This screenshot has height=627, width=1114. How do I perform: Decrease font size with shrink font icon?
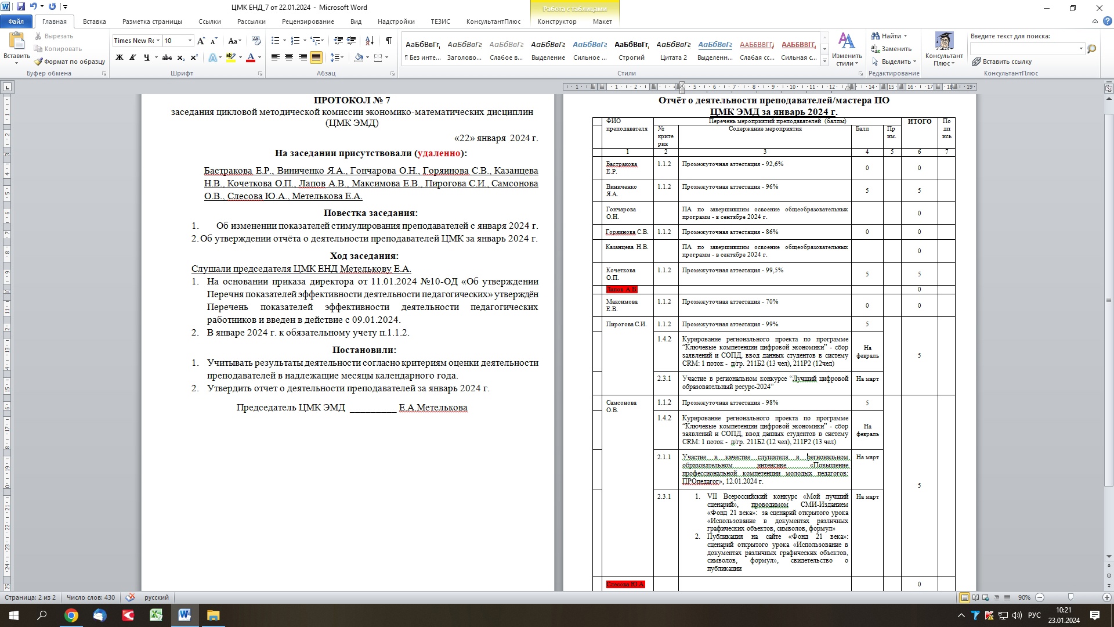point(214,41)
